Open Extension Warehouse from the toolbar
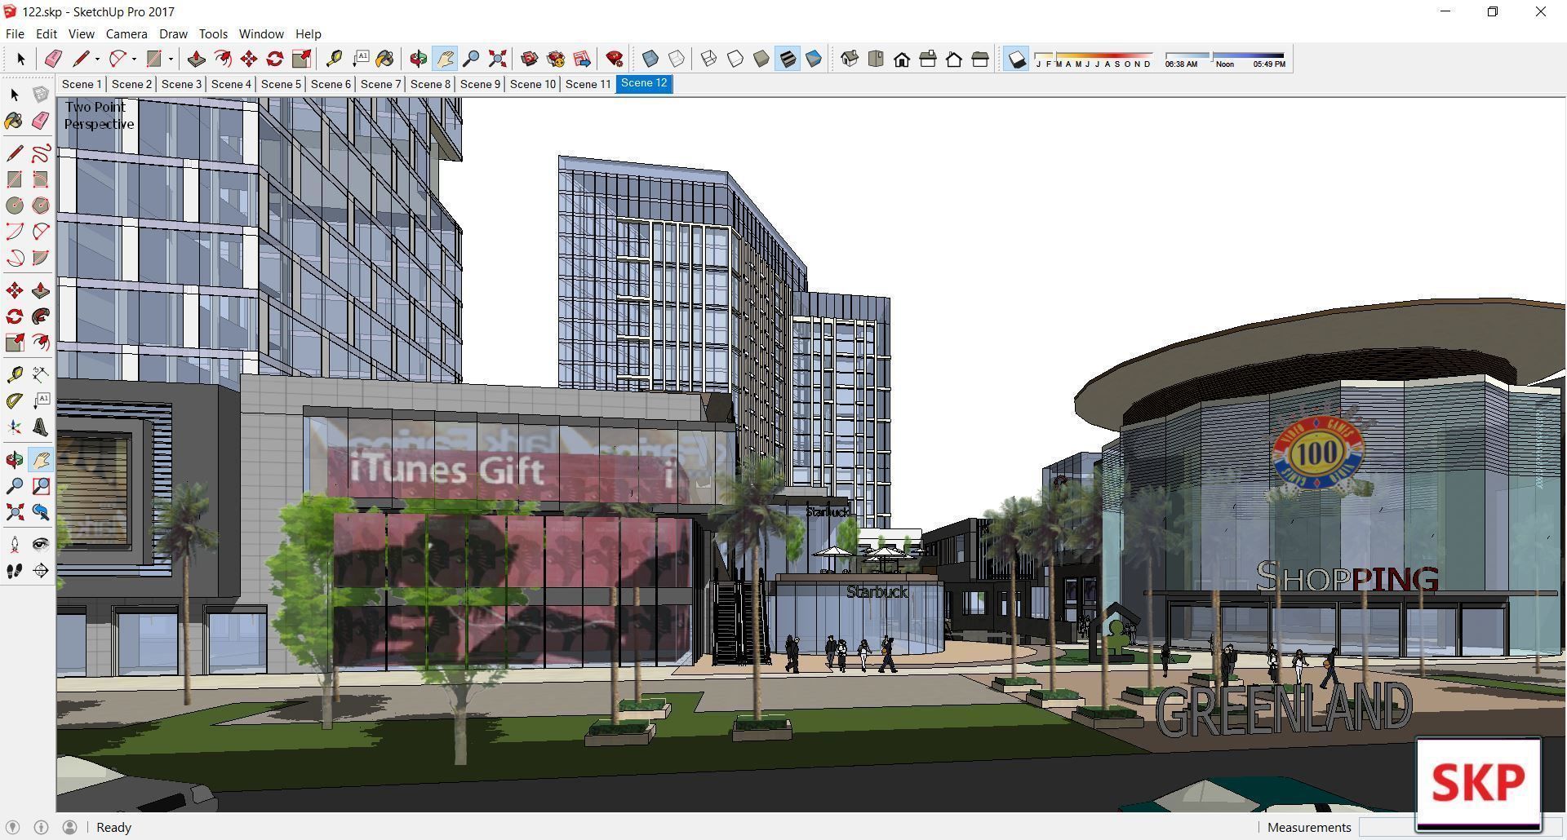This screenshot has height=840, width=1567. [x=556, y=59]
